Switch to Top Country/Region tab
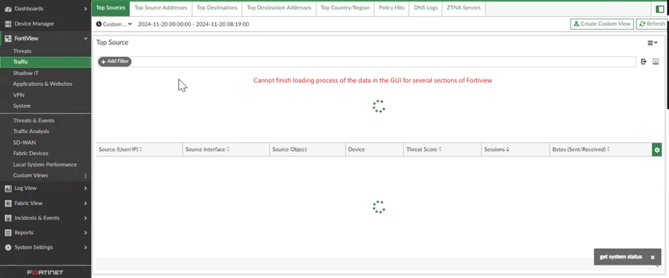Viewport: 669px width, 278px height. click(x=345, y=7)
